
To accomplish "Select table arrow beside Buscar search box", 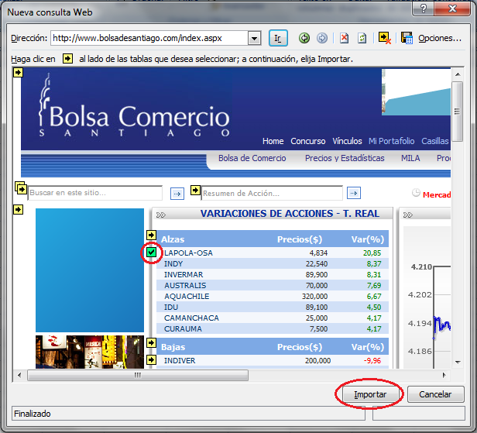I will tap(21, 189).
